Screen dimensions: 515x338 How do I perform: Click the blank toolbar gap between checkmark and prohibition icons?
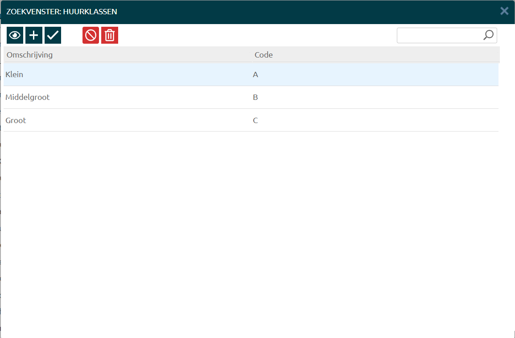pos(72,36)
